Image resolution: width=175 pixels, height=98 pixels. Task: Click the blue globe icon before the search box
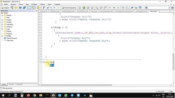(146, 8)
